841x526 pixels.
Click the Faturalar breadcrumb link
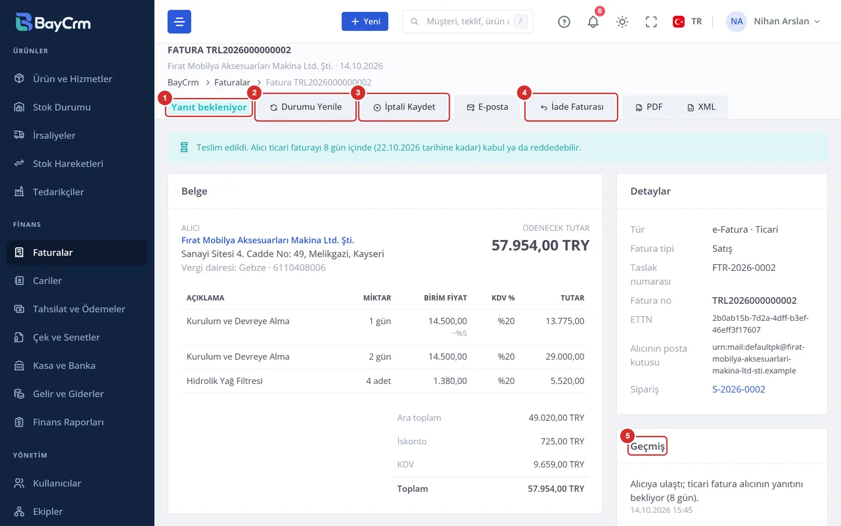pos(233,82)
